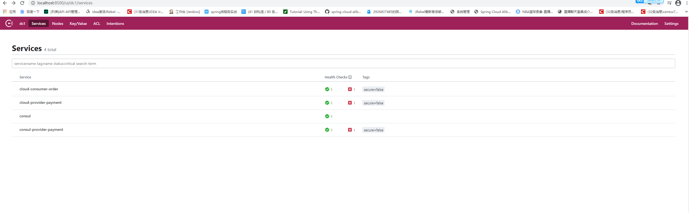Click the media control icon in browser toolbar
Viewport: 689px width, 213px height.
pyautogui.click(x=669, y=3)
